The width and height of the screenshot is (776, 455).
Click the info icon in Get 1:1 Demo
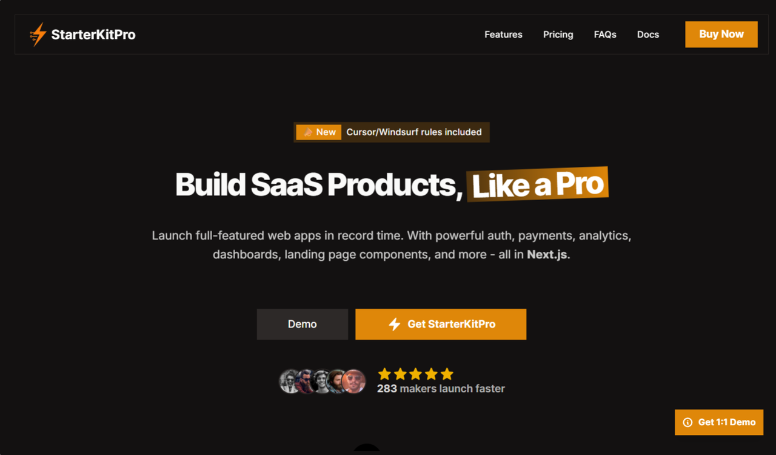pos(687,422)
